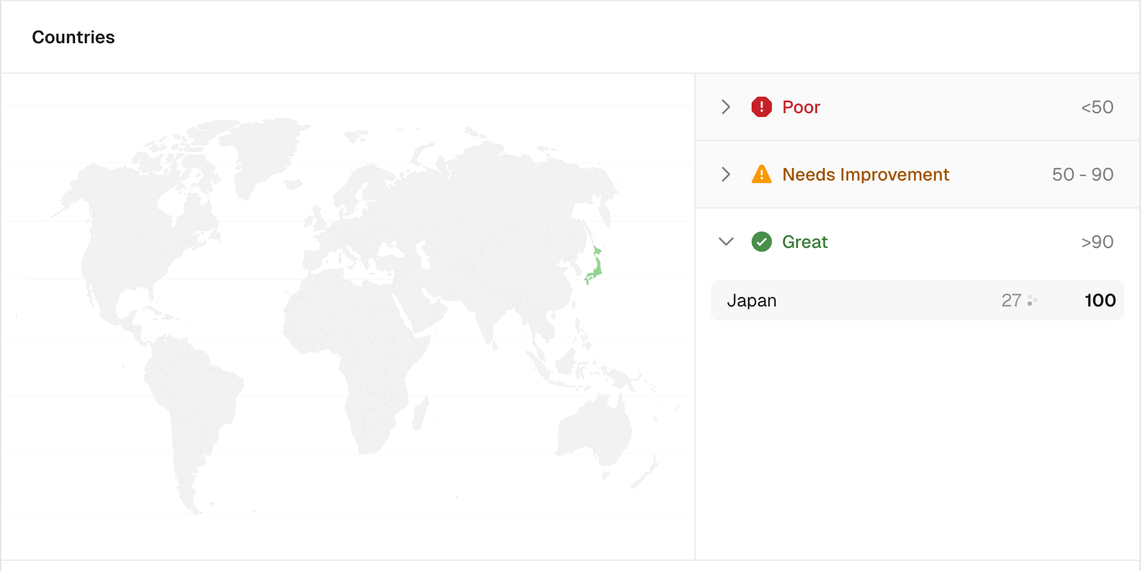This screenshot has width=1142, height=571.
Task: Collapse the Great category
Action: (726, 242)
